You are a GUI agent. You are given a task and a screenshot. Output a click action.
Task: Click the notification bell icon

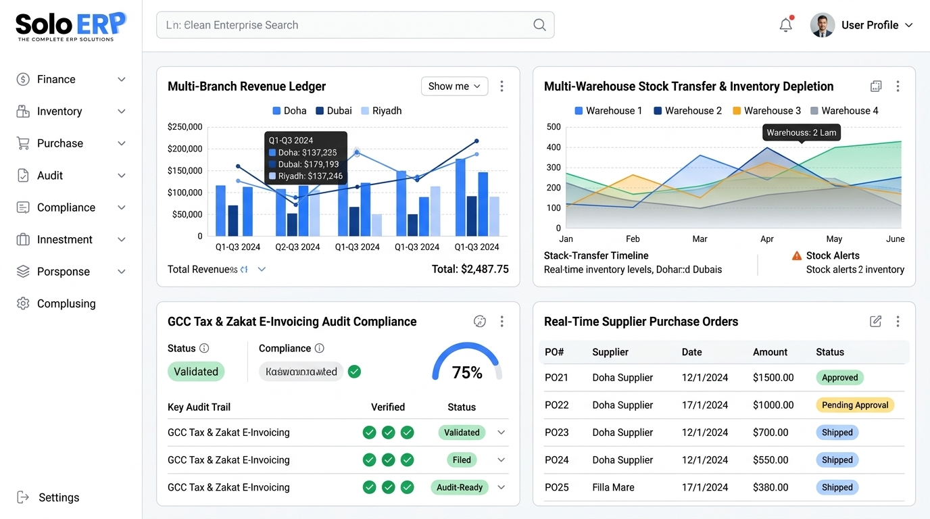pyautogui.click(x=785, y=25)
